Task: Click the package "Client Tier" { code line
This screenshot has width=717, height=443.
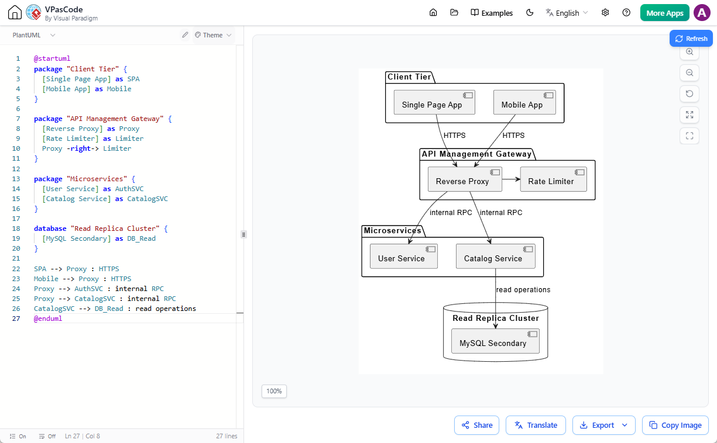Action: click(x=80, y=69)
